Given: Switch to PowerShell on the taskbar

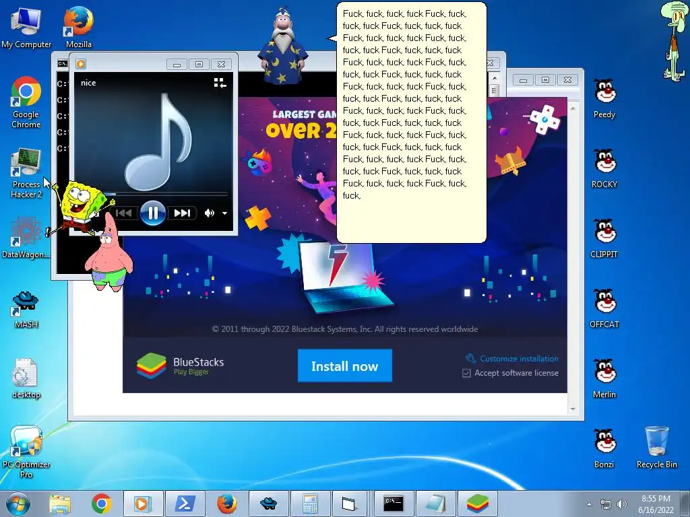Looking at the screenshot, I should point(185,504).
